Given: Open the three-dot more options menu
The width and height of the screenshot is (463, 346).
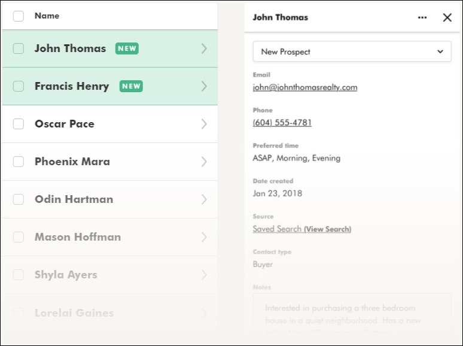Looking at the screenshot, I should pyautogui.click(x=422, y=17).
